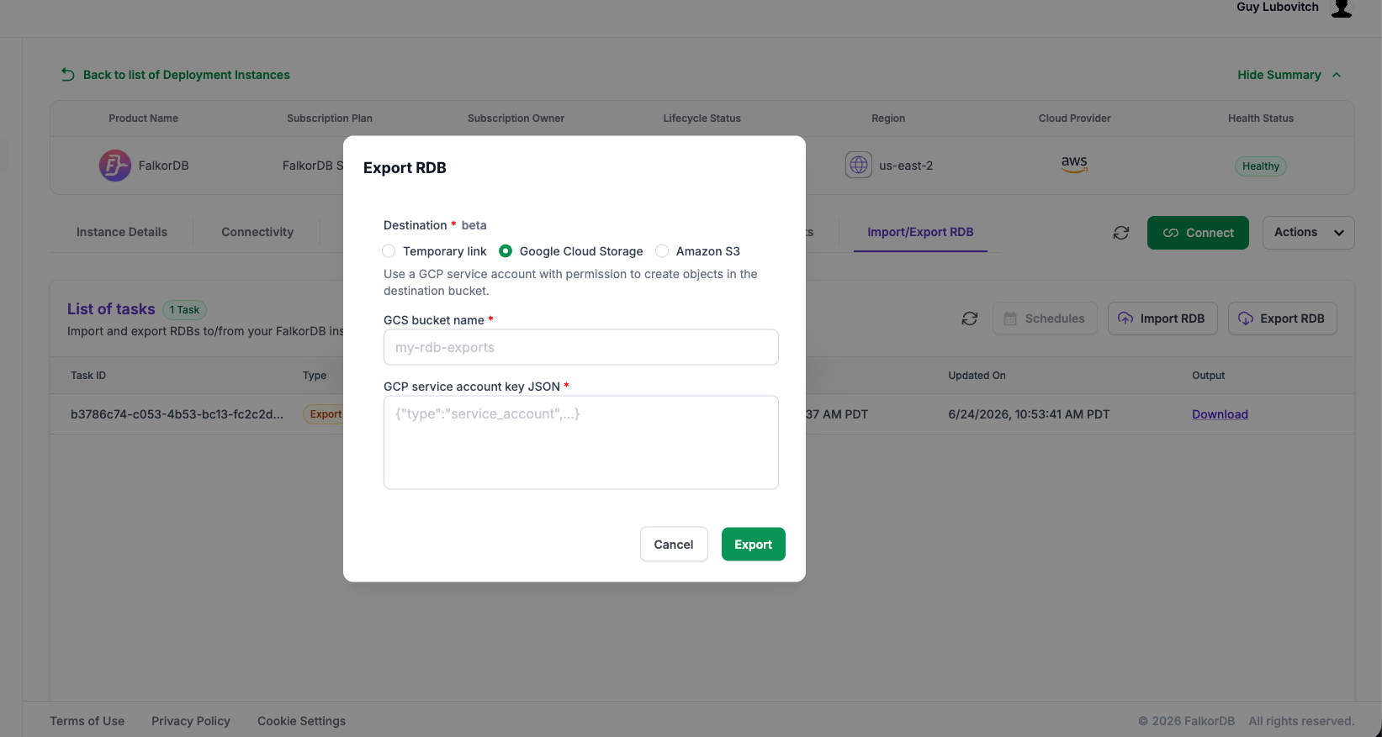Refresh instance using icon beside Connect
The width and height of the screenshot is (1382, 737).
(x=1121, y=233)
